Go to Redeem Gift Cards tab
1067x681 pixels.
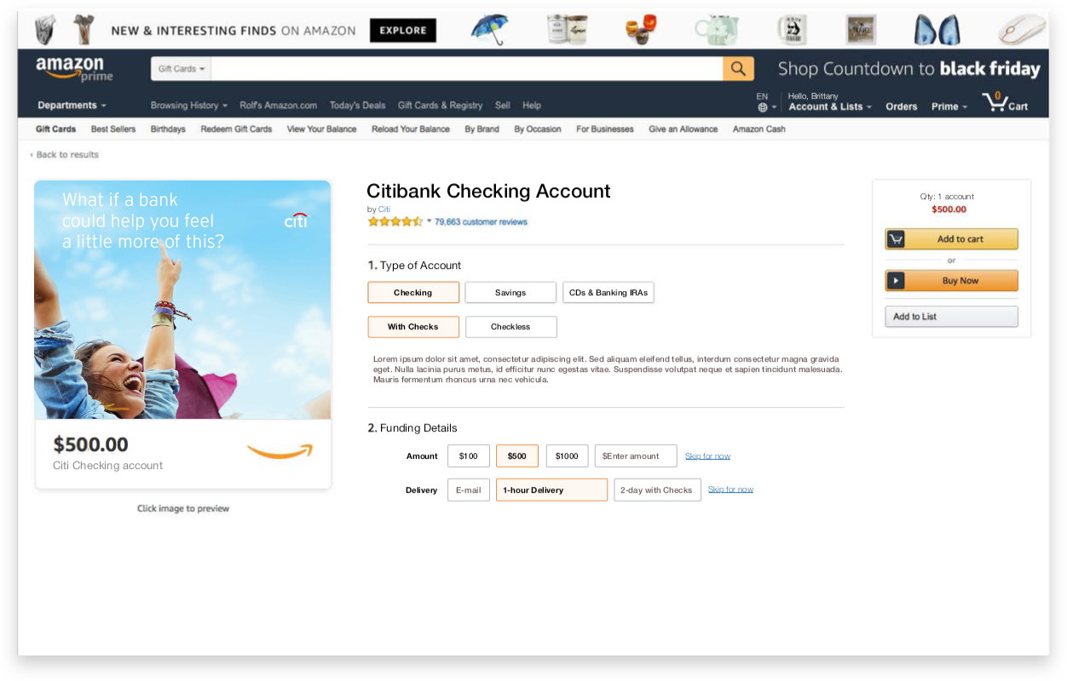coord(236,129)
